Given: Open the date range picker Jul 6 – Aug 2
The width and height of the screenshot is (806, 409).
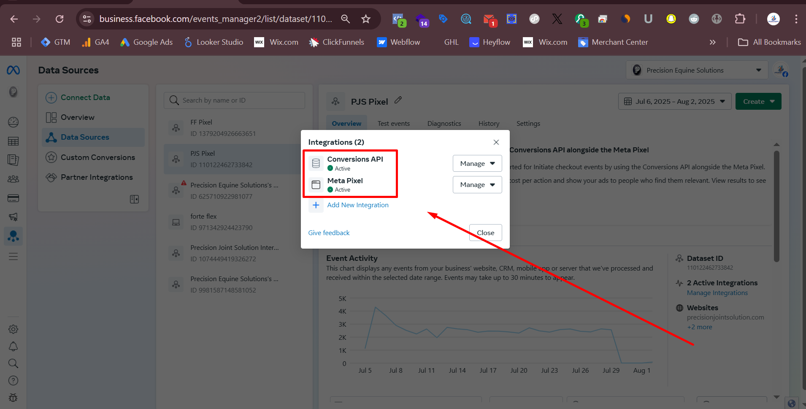Looking at the screenshot, I should click(x=674, y=102).
